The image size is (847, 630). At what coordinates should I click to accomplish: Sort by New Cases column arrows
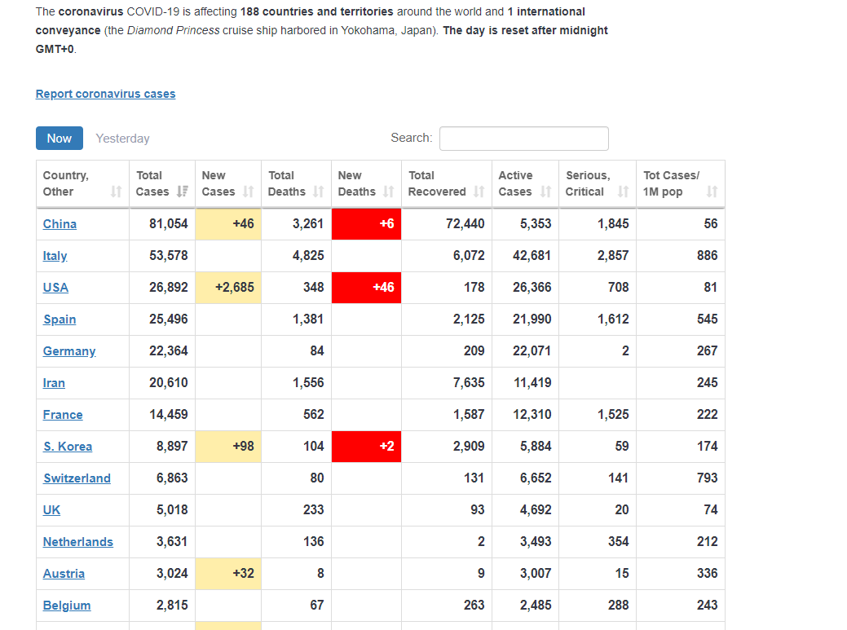pyautogui.click(x=249, y=192)
